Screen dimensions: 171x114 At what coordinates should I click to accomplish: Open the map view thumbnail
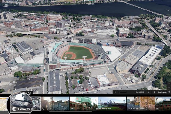pyautogui.click(x=4, y=104)
